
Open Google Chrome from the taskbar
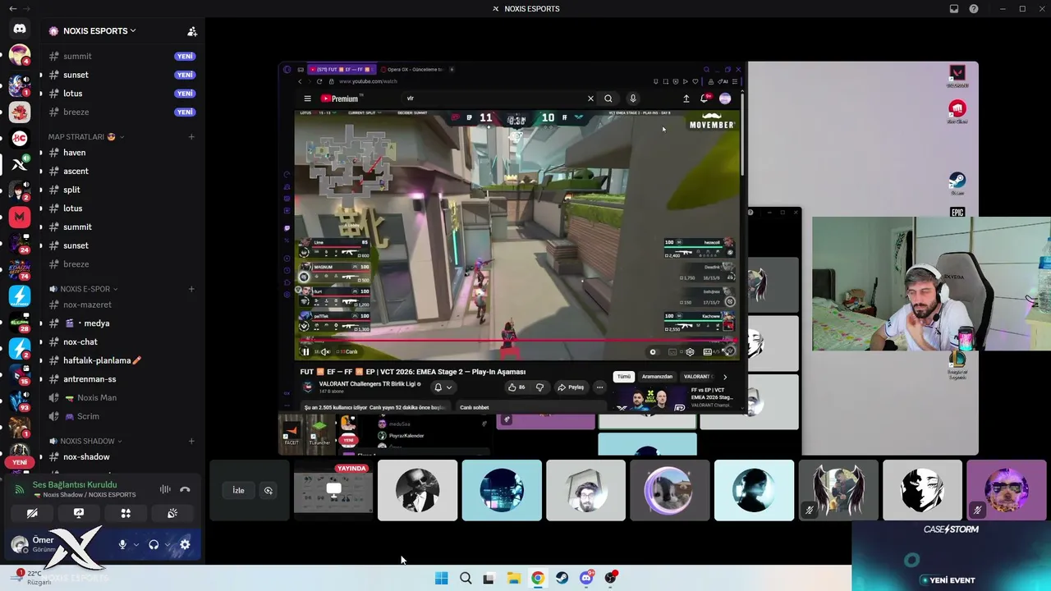click(x=537, y=578)
